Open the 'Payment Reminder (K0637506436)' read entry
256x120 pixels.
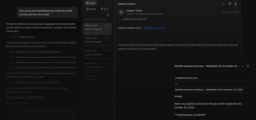38,83
